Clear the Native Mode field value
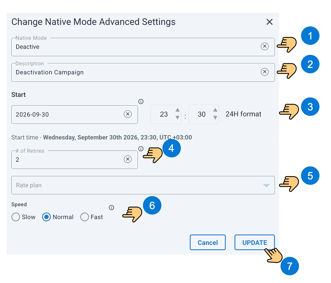 [x=265, y=46]
